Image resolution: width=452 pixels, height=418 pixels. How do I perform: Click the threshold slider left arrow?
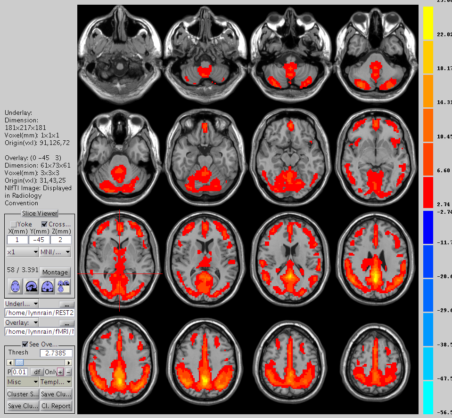(11, 362)
